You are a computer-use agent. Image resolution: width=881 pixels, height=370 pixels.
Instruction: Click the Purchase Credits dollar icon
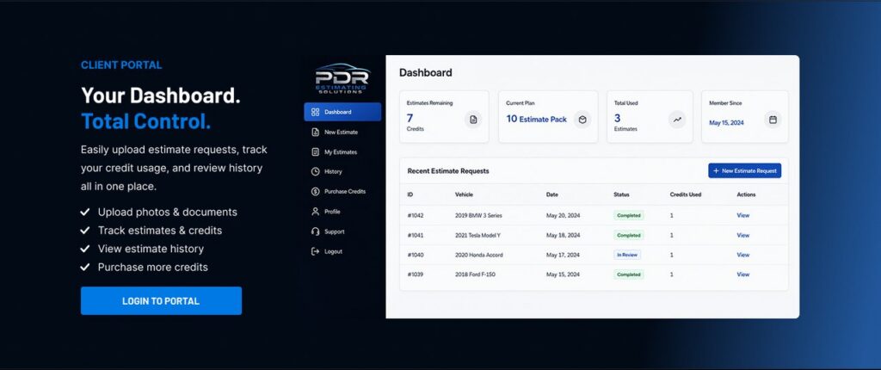coord(315,192)
